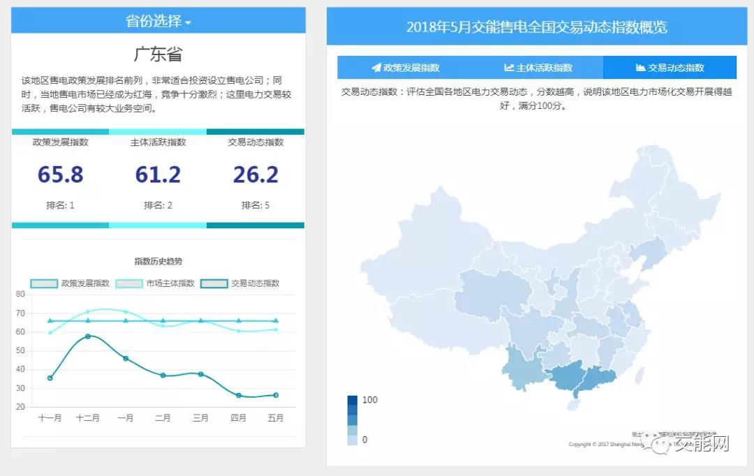Click the 61.2 主体活跃指数 score
The height and width of the screenshot is (476, 754).
(158, 174)
